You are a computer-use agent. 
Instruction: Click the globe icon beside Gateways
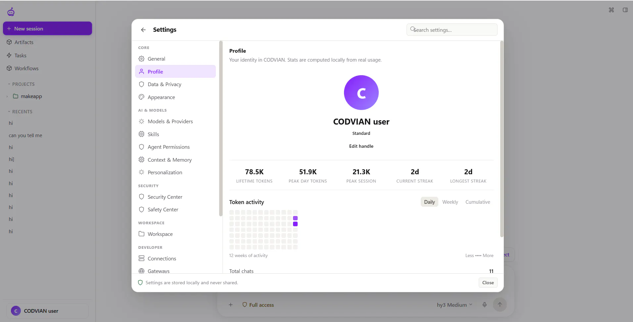coord(141,271)
